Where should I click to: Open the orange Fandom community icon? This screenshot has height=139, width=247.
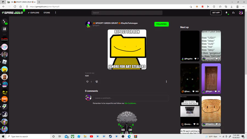pyautogui.click(x=4, y=99)
